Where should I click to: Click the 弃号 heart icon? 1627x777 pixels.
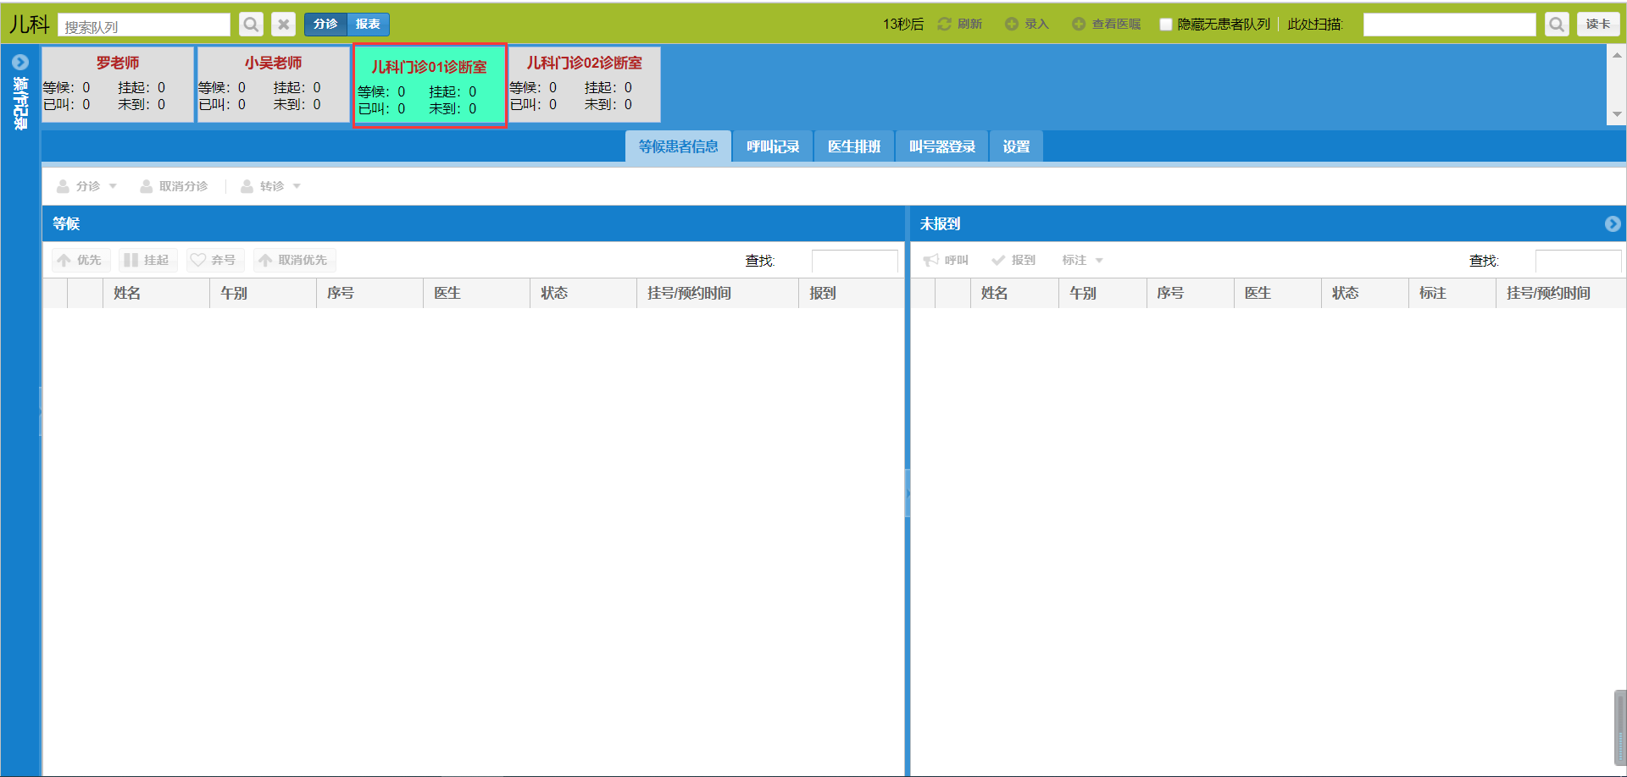197,260
